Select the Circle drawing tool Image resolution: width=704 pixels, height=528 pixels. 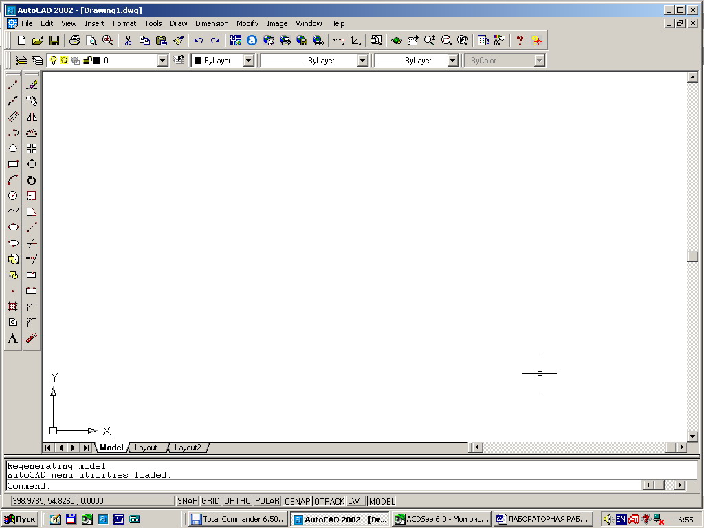click(12, 196)
